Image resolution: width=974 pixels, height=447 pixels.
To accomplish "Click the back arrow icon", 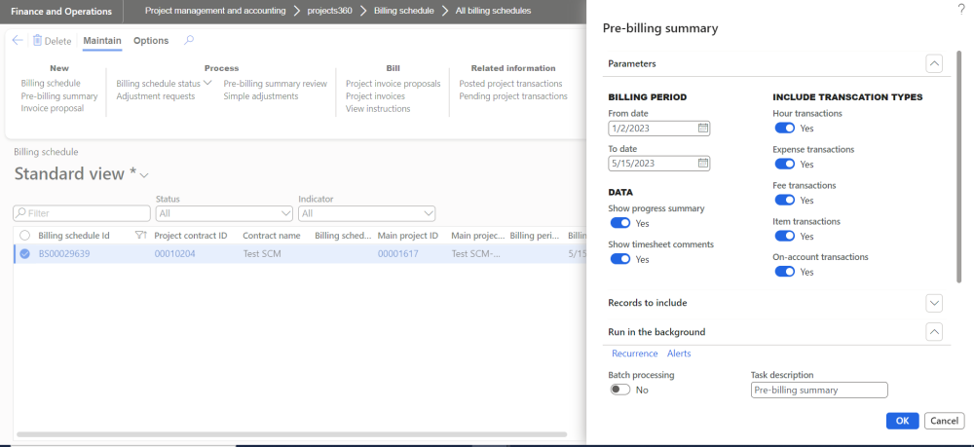I will tap(18, 41).
